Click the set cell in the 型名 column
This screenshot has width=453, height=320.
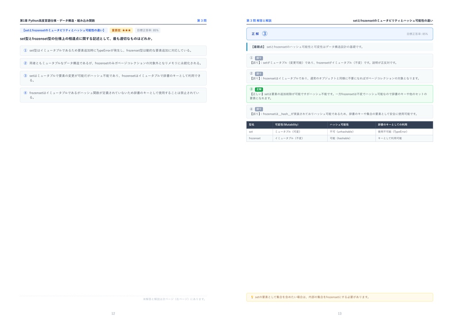point(259,132)
